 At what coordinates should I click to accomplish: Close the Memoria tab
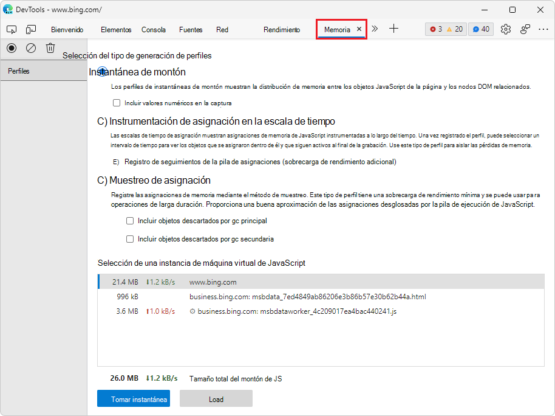coord(359,29)
